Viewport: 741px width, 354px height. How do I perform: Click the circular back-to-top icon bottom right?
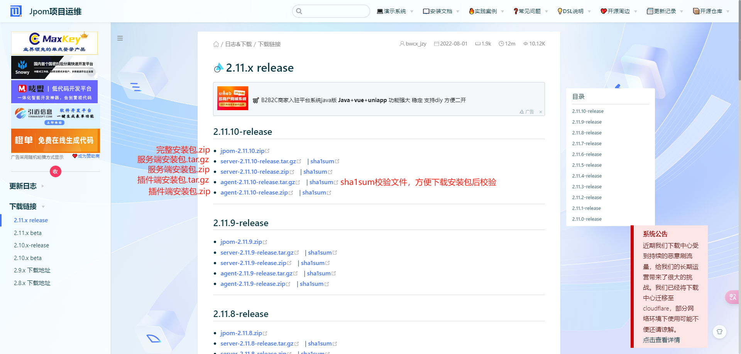point(719,332)
